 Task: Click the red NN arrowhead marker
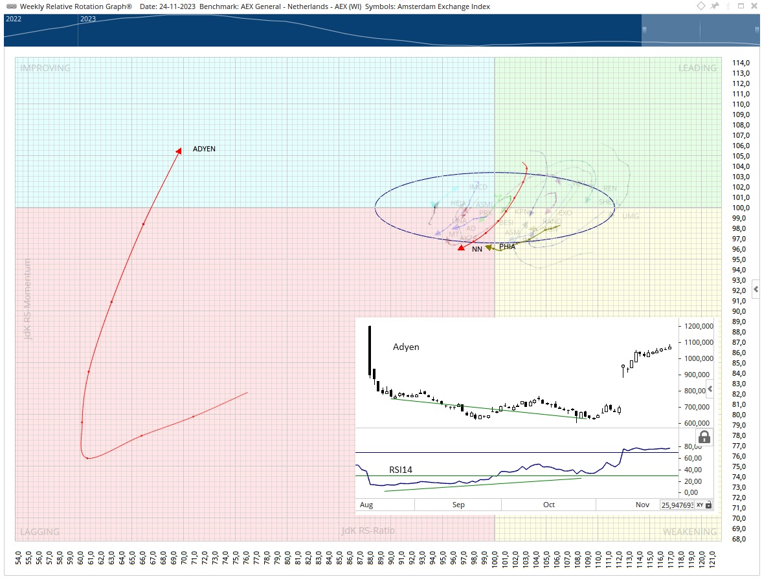(x=461, y=247)
